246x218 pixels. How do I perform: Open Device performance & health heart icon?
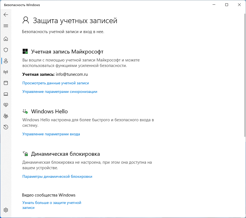(x=6, y=105)
